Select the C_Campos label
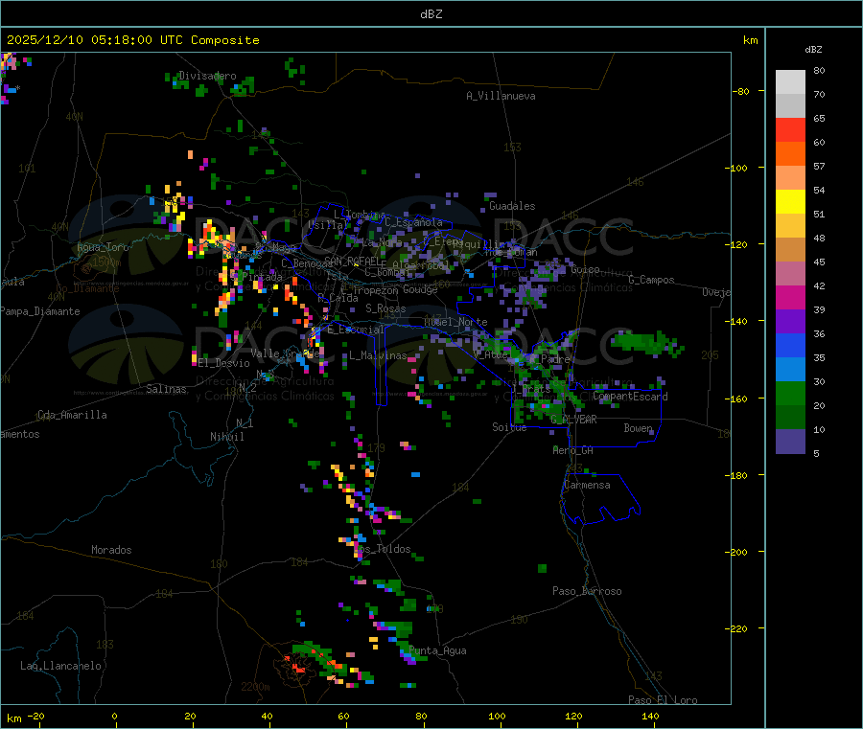 click(x=652, y=280)
